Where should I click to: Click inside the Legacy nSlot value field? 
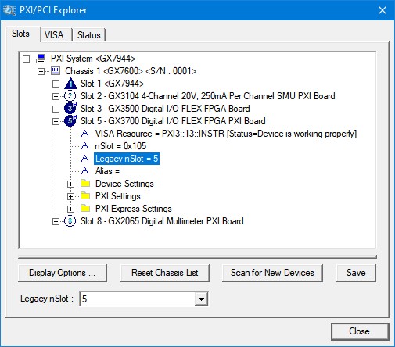[x=137, y=299]
